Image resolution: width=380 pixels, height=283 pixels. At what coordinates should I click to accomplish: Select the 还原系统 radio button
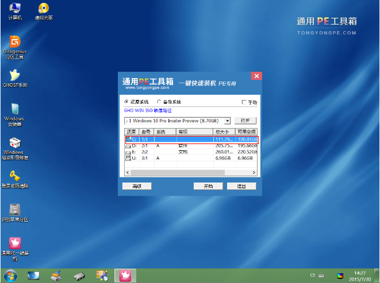(x=126, y=102)
